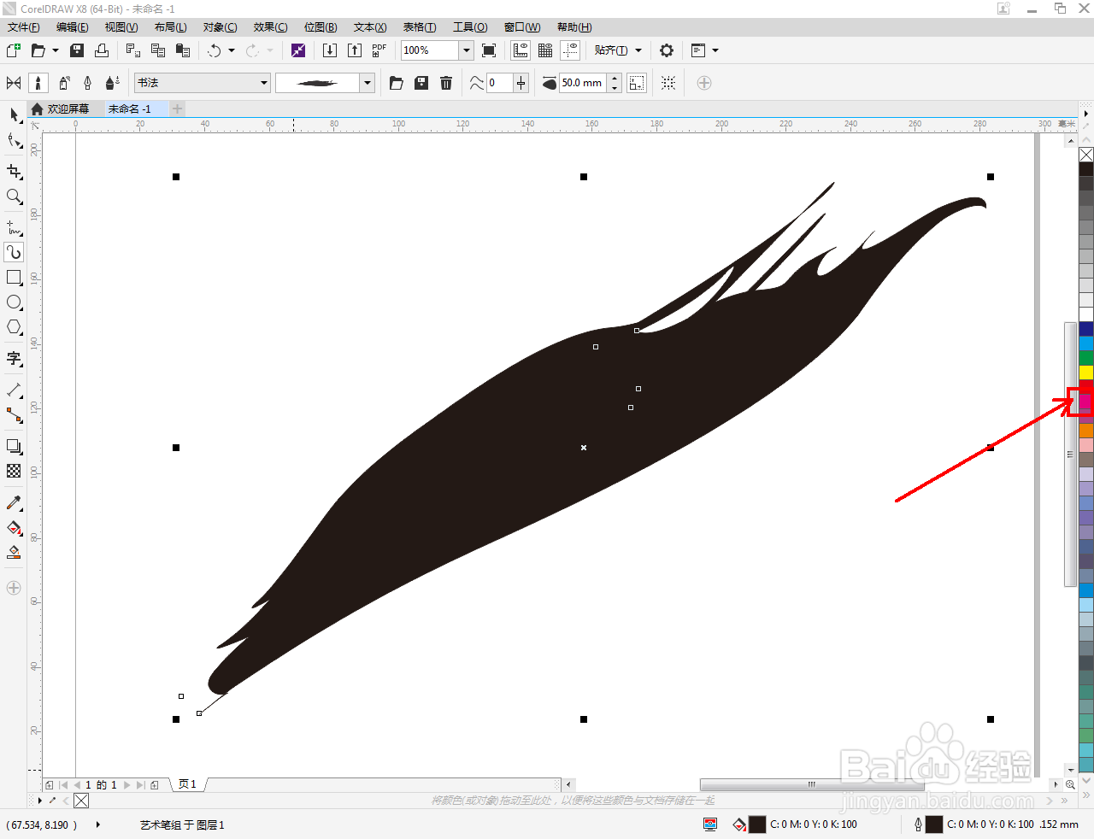Select the Crop tool

point(14,172)
